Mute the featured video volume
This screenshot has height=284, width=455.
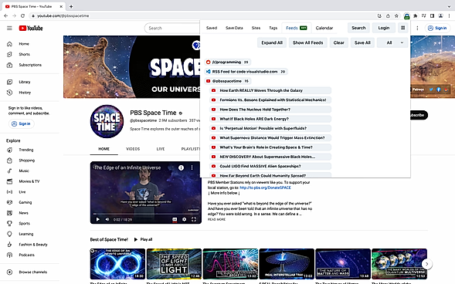tap(107, 219)
